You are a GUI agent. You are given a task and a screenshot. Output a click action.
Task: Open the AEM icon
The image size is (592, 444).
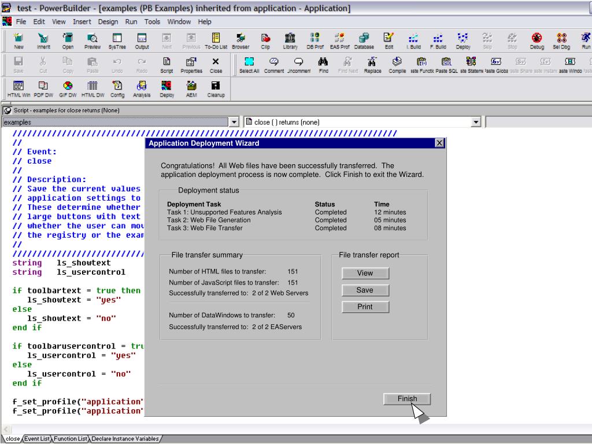pos(191,89)
